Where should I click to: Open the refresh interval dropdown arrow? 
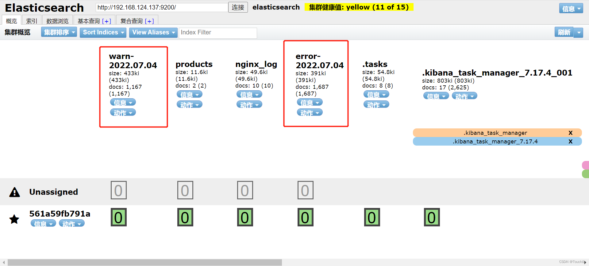[x=579, y=32]
